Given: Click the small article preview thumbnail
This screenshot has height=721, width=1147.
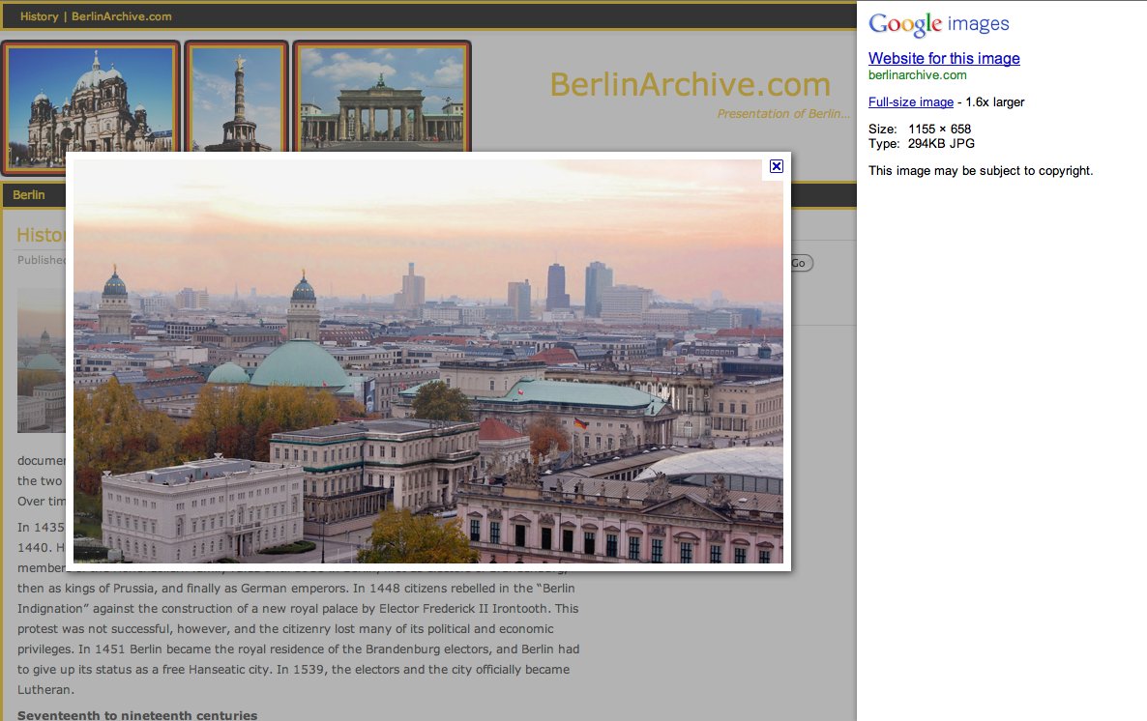Looking at the screenshot, I should [42, 360].
